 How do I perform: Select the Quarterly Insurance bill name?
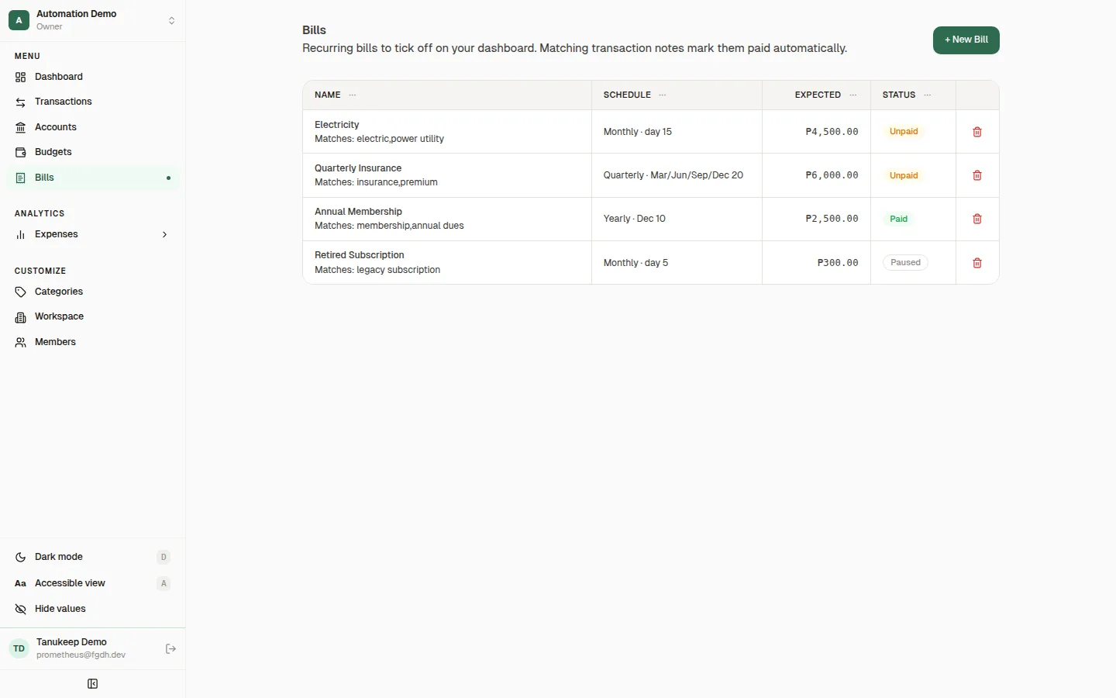click(x=358, y=168)
